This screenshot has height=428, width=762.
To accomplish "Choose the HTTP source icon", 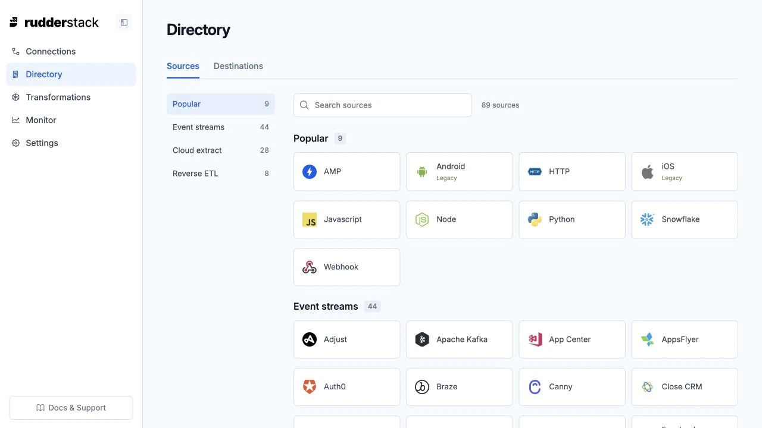I will (x=535, y=172).
